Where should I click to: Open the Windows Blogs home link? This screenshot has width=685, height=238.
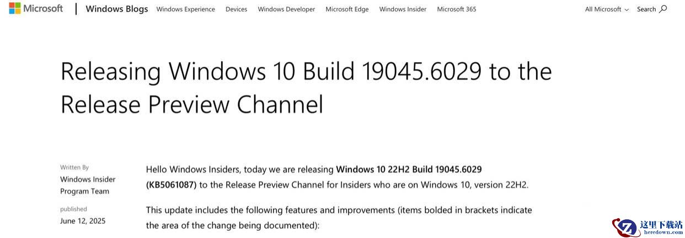117,9
